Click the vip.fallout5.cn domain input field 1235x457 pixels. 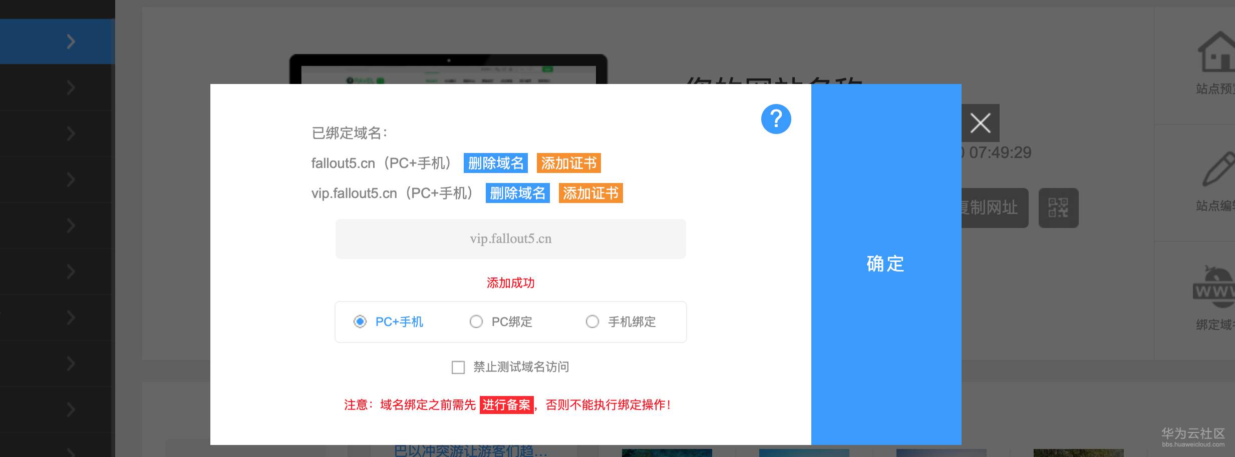pos(511,238)
